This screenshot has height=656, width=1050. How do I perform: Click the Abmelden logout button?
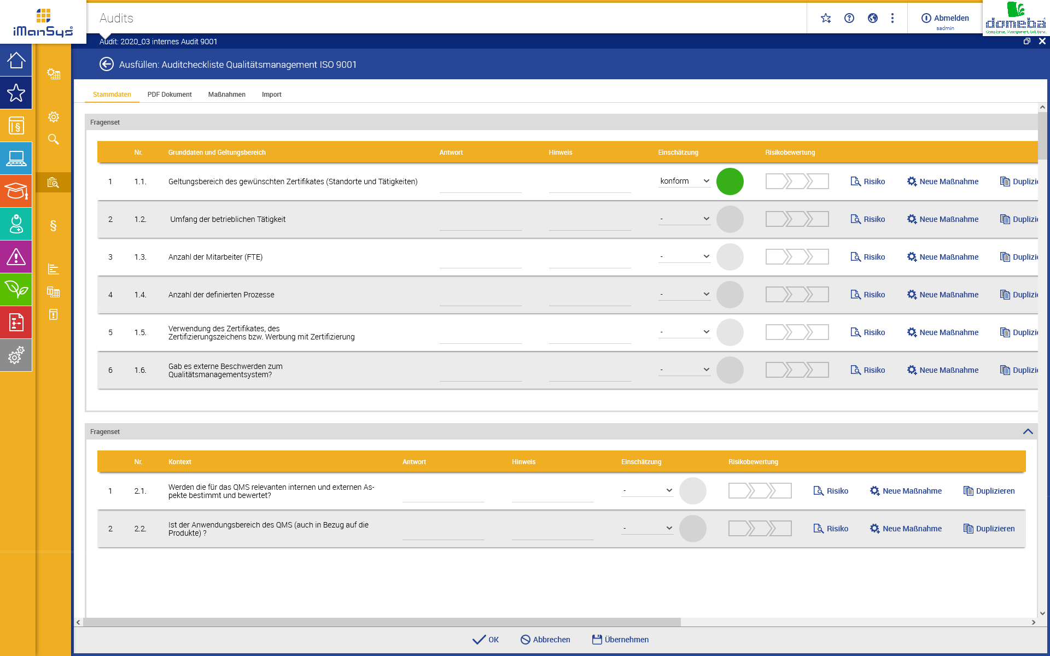(x=945, y=18)
